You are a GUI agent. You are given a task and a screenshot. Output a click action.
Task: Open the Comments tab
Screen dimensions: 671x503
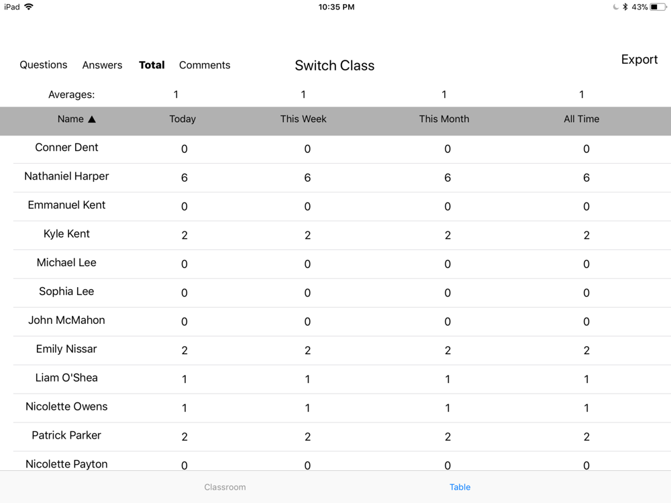(x=205, y=65)
